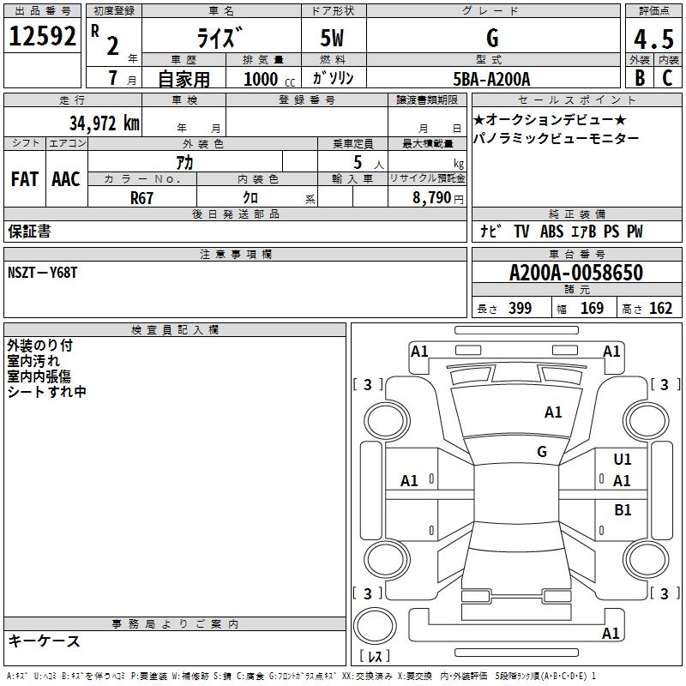Click the inspector note 外装のり付

[x=39, y=346]
